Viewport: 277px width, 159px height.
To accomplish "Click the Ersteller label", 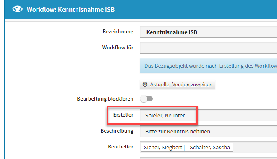I will point(123,115).
